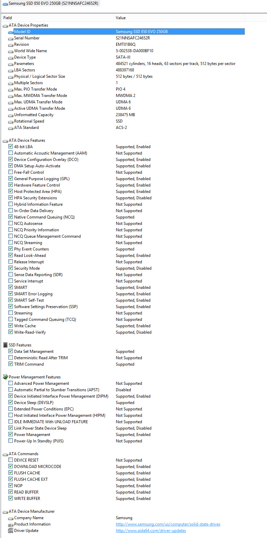Click revision value EMT01B6Q
This screenshot has width=267, height=538.
tap(126, 44)
